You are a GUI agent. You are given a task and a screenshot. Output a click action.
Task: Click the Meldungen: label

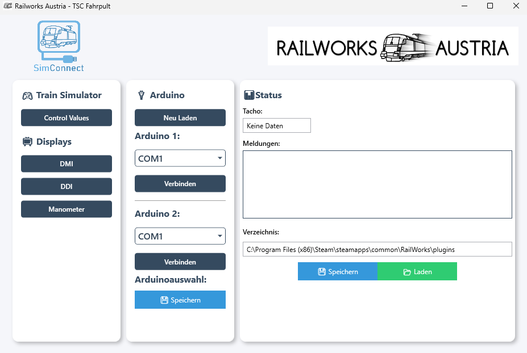coord(262,144)
